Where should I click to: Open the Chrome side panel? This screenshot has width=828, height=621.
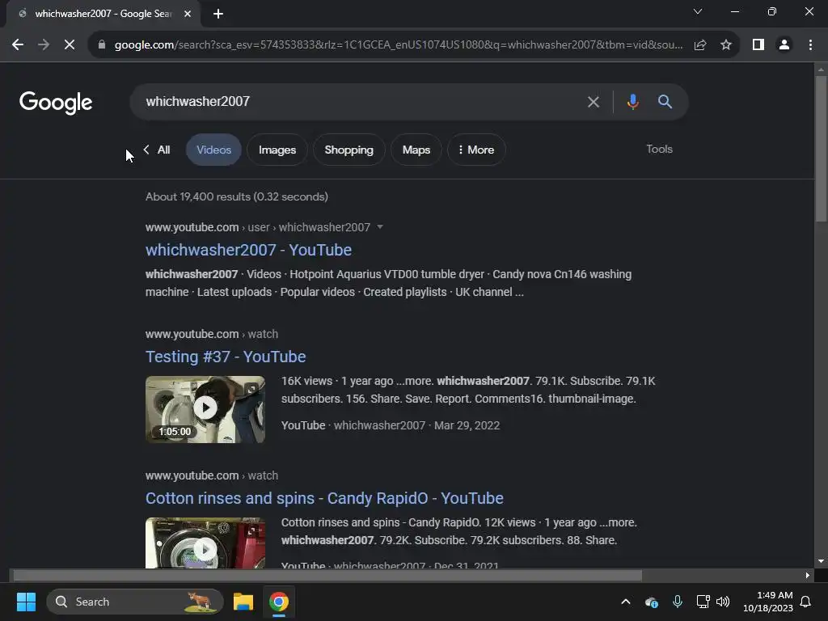click(758, 45)
